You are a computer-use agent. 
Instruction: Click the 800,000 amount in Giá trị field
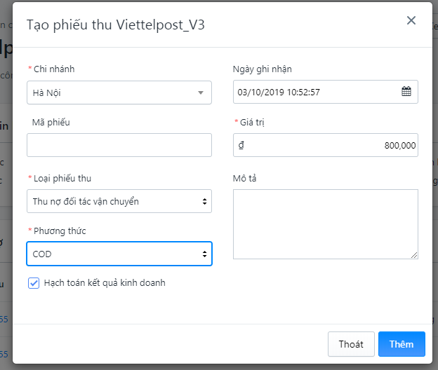(400, 145)
